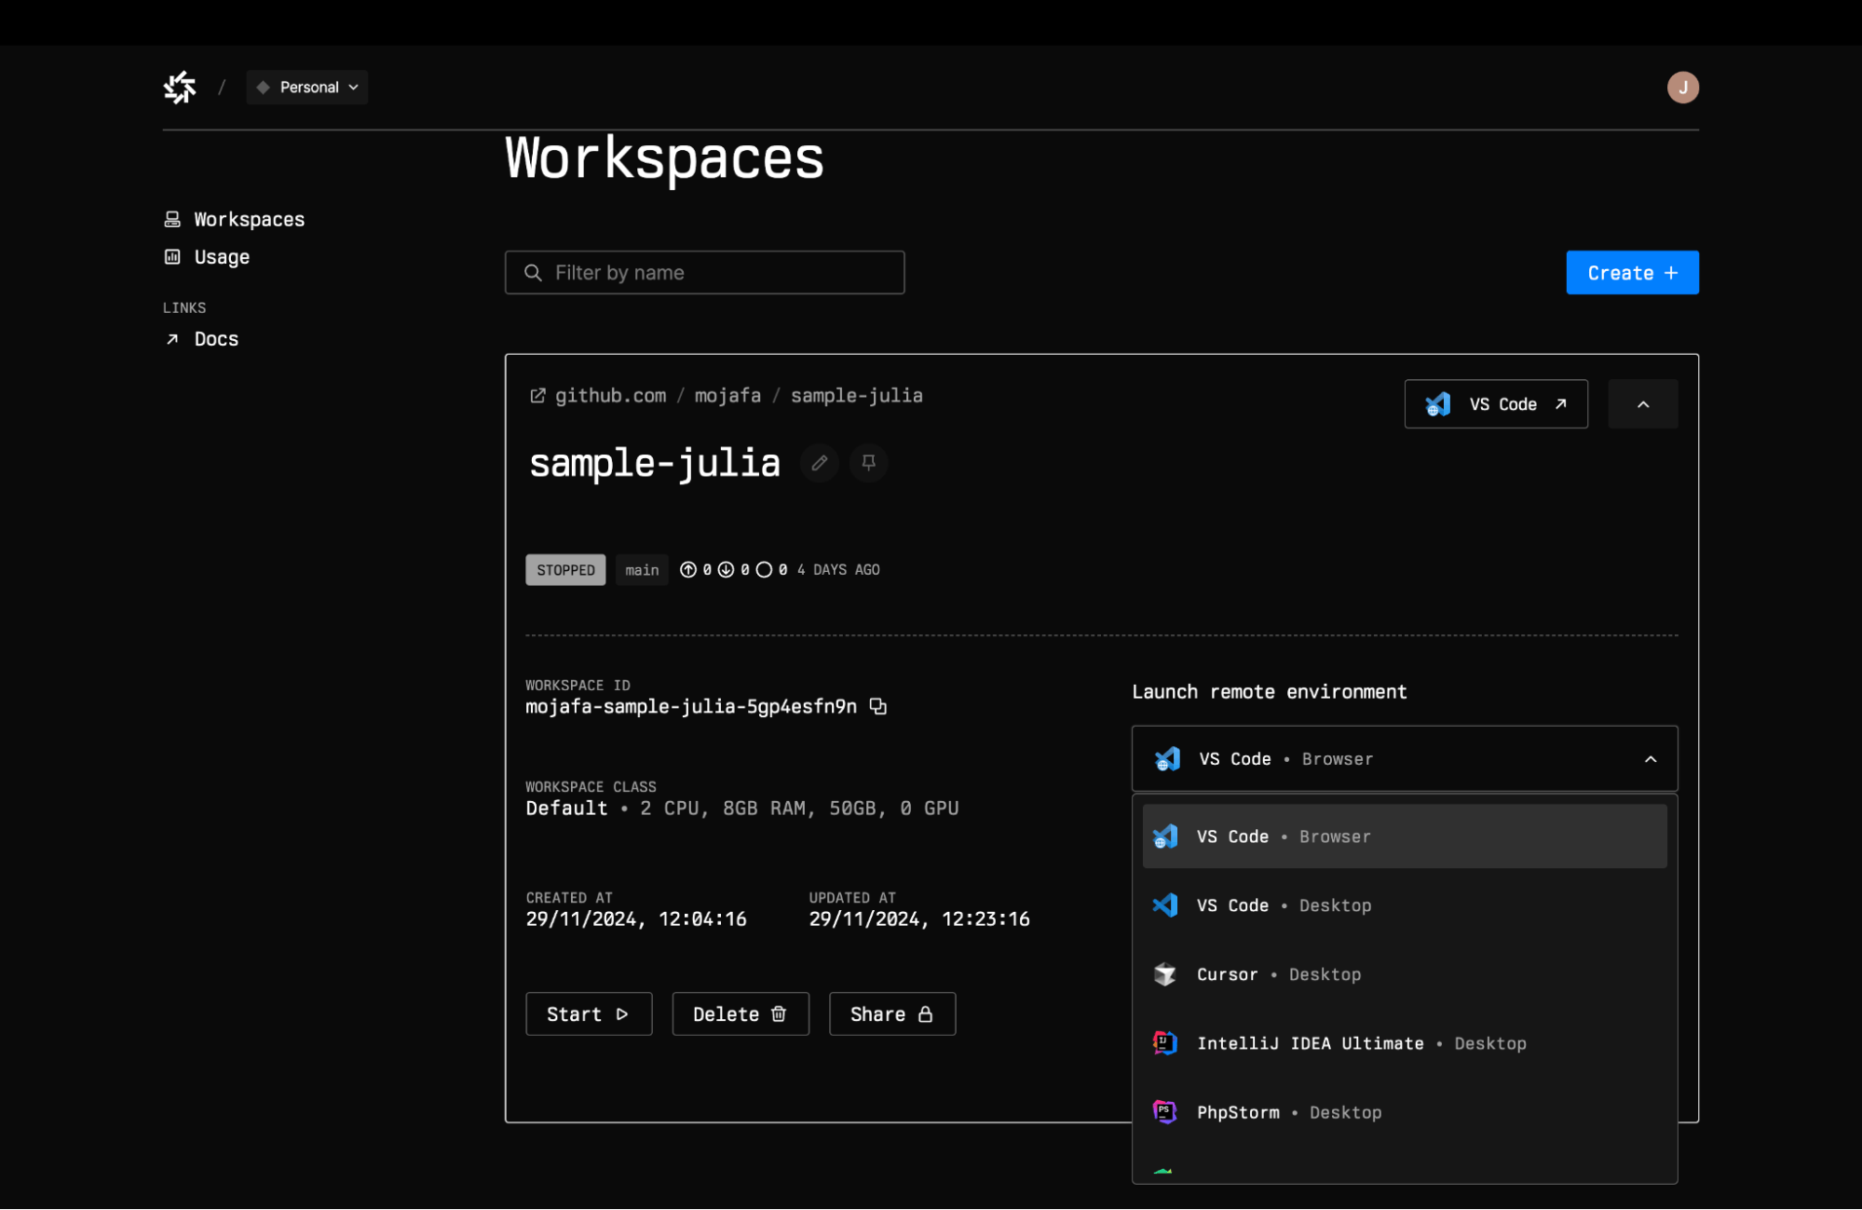Click the commits ahead up-arrow icon
The height and width of the screenshot is (1210, 1862).
pyautogui.click(x=688, y=570)
